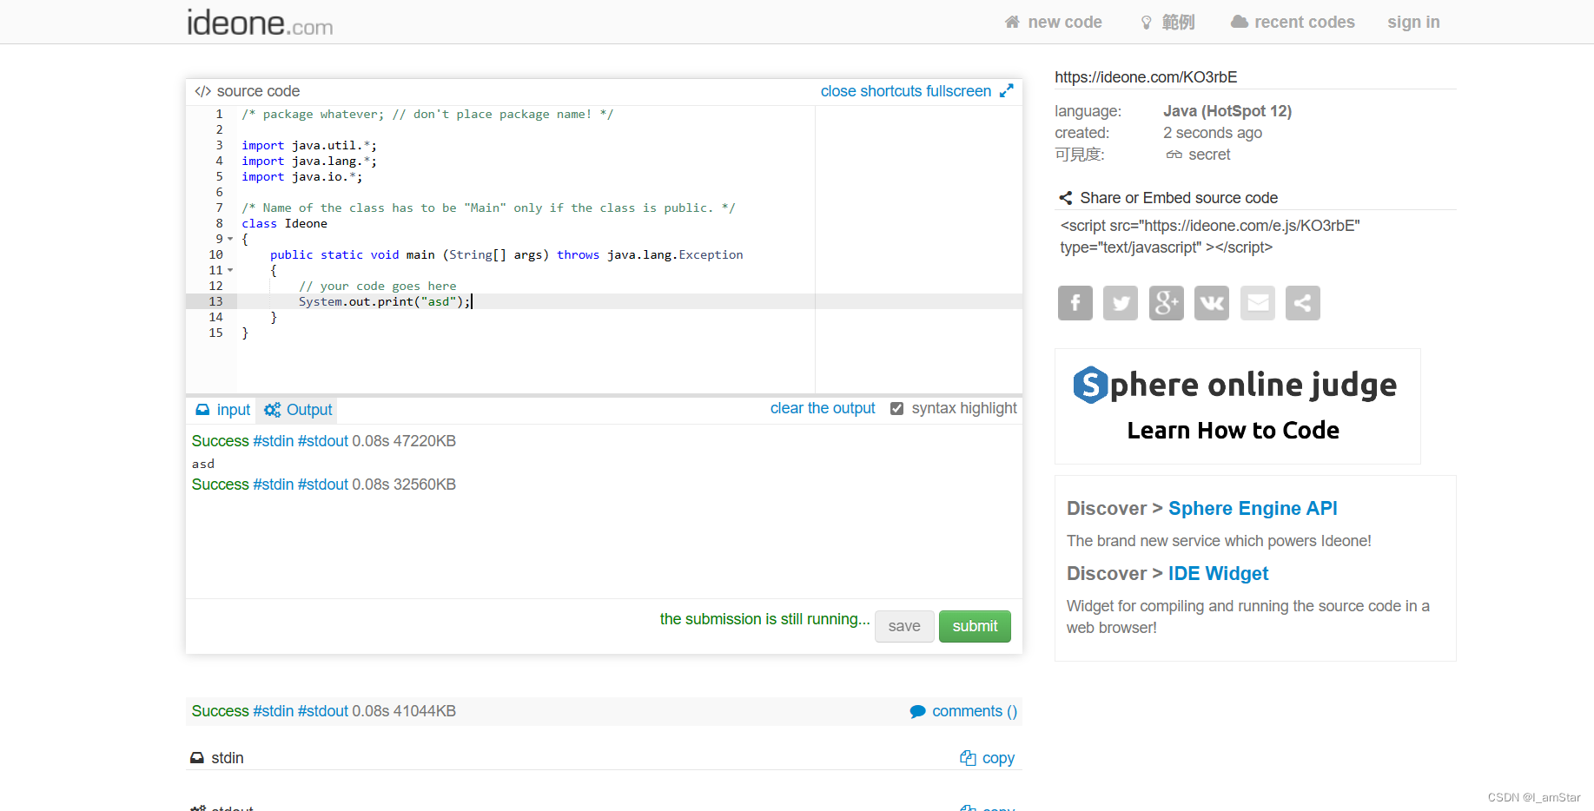1594x811 pixels.
Task: Click the Share or Embed source code heading
Action: 1179,198
